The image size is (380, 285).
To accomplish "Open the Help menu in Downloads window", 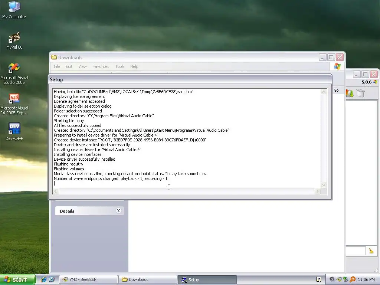I will pos(134,66).
